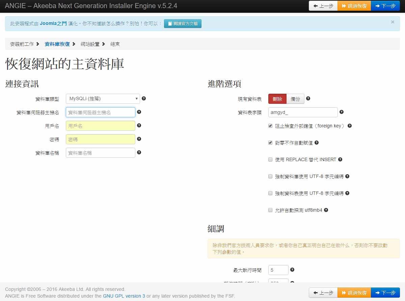Select 刪除 option for existing tables
The height and width of the screenshot is (301, 405).
[277, 99]
